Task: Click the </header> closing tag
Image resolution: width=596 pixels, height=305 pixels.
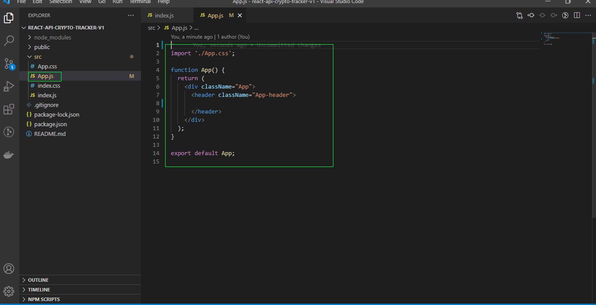Action: [x=206, y=111]
